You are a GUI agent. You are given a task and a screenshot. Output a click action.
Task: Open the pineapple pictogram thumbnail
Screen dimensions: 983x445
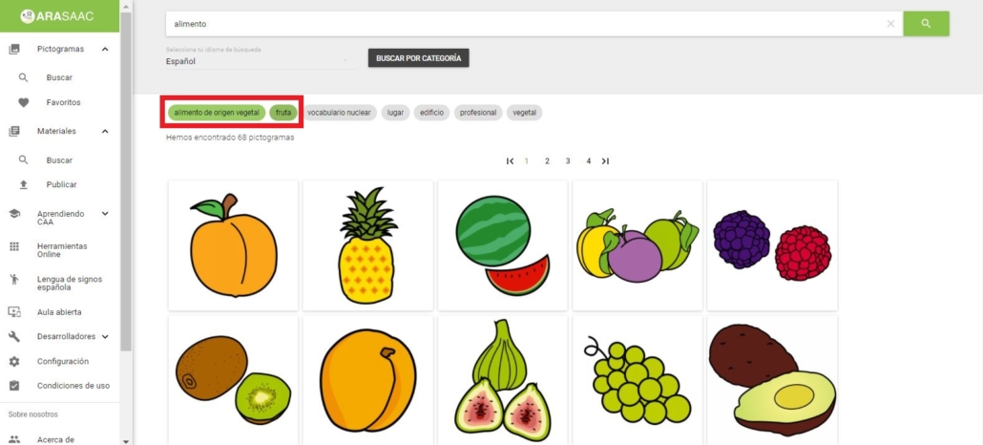click(x=368, y=245)
